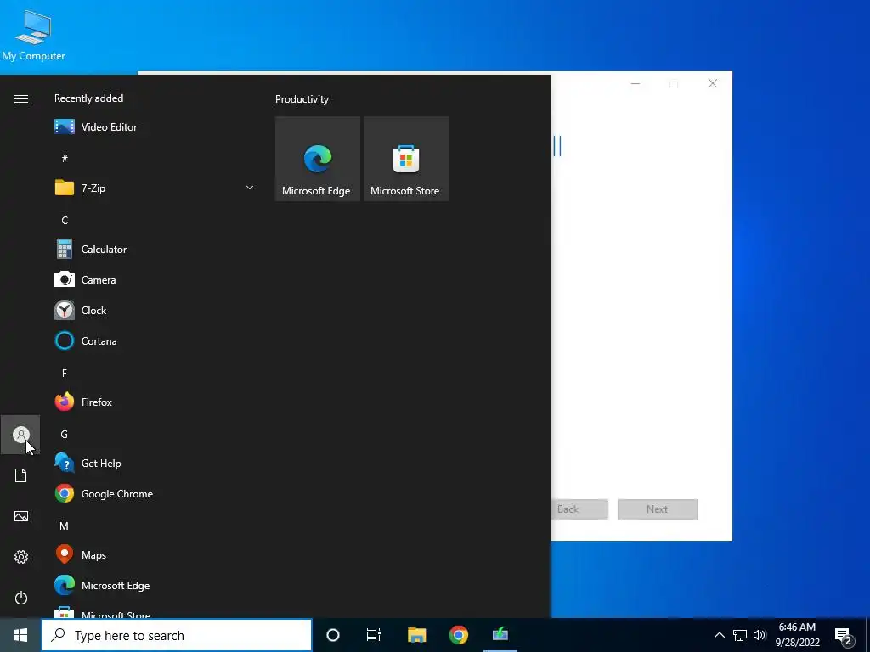This screenshot has width=870, height=652.
Task: Switch to the running installer taskbar icon
Action: (500, 635)
